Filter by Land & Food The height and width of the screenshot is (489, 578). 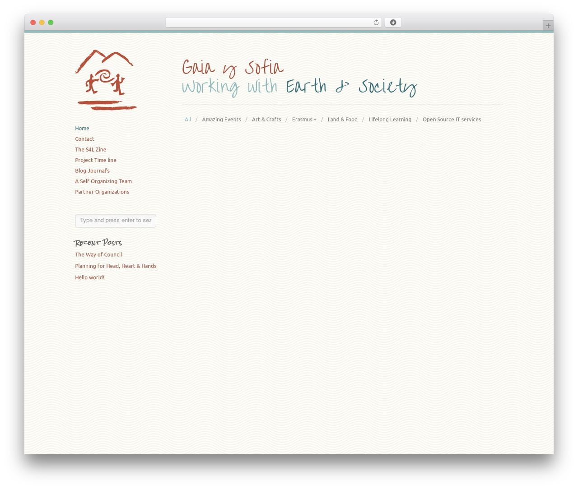(342, 120)
